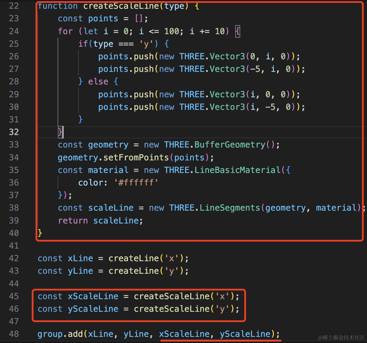This screenshot has height=343, width=367.
Task: Click setFromPoints on line 34
Action: coord(136,157)
